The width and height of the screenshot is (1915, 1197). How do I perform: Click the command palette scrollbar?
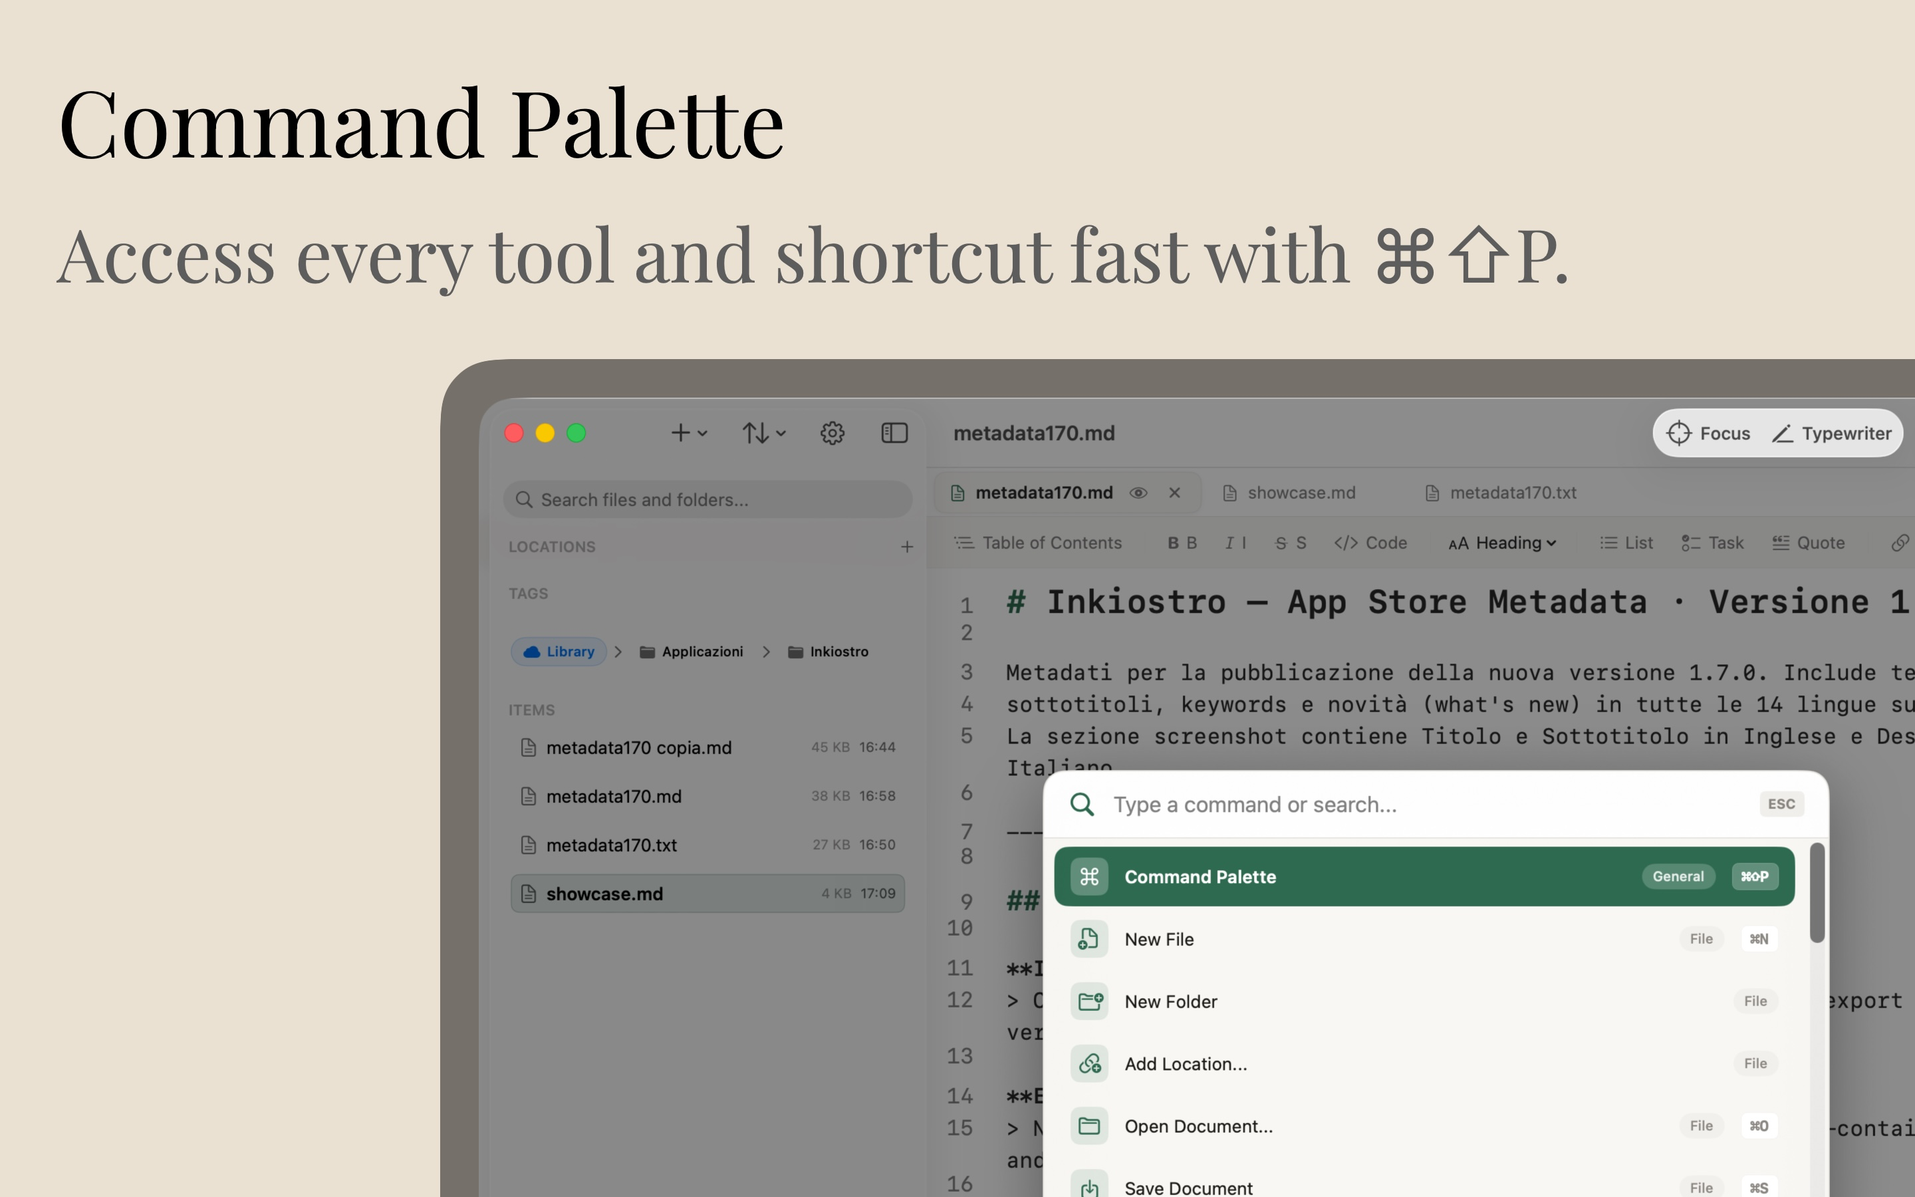coord(1817,893)
